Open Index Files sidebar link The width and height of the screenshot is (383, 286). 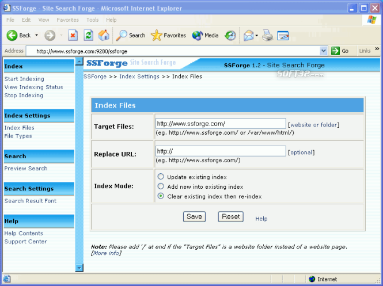click(x=19, y=128)
